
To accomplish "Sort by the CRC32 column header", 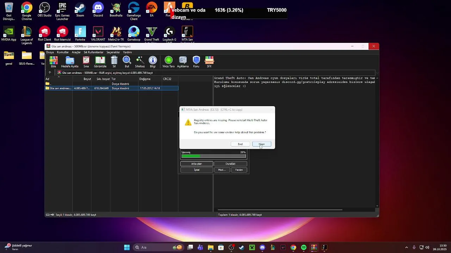I will [x=170, y=79].
